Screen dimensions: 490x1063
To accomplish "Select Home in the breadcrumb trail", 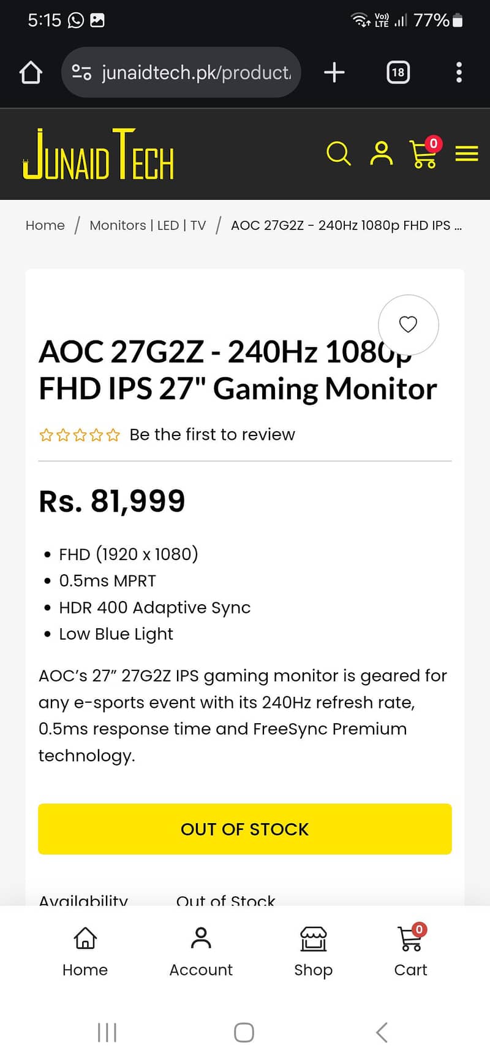I will click(45, 225).
